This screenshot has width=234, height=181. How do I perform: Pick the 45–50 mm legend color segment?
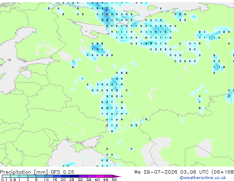click(109, 176)
